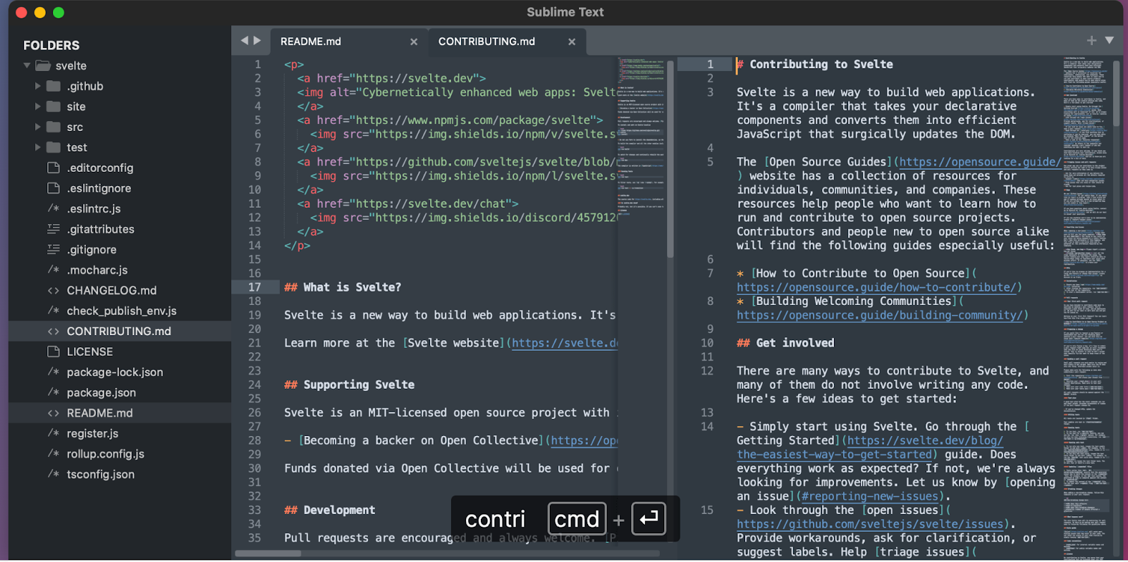Click the rollup.config.js code icon
The width and height of the screenshot is (1128, 562).
54,454
